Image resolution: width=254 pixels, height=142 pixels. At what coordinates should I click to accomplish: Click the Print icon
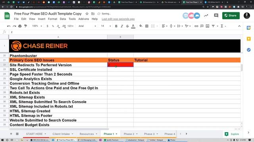tap(20, 26)
